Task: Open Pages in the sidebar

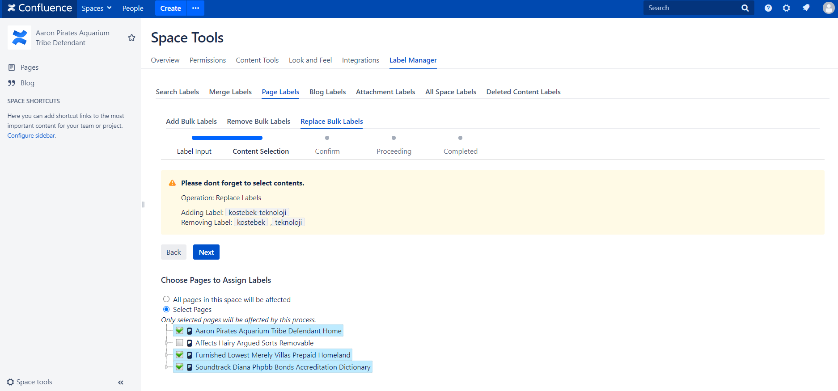Action: (30, 67)
